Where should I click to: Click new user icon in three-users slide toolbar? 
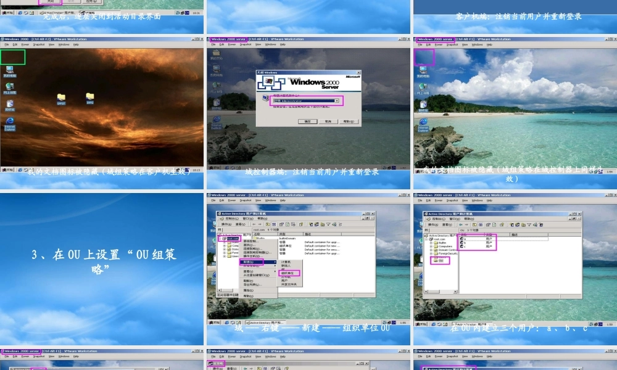511,225
